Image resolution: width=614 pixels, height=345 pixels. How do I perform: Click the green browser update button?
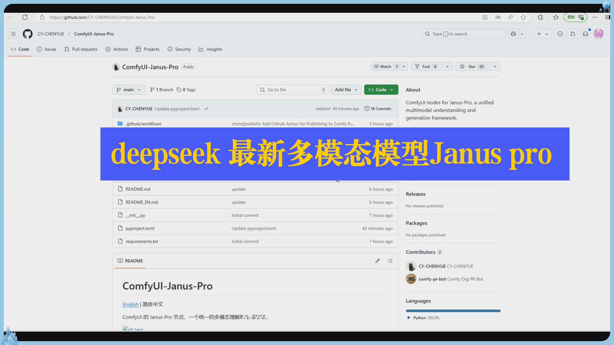tap(575, 17)
